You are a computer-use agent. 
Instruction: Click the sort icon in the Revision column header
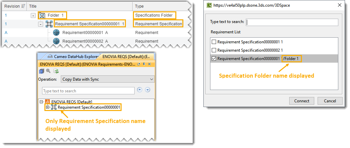tap(23, 6)
